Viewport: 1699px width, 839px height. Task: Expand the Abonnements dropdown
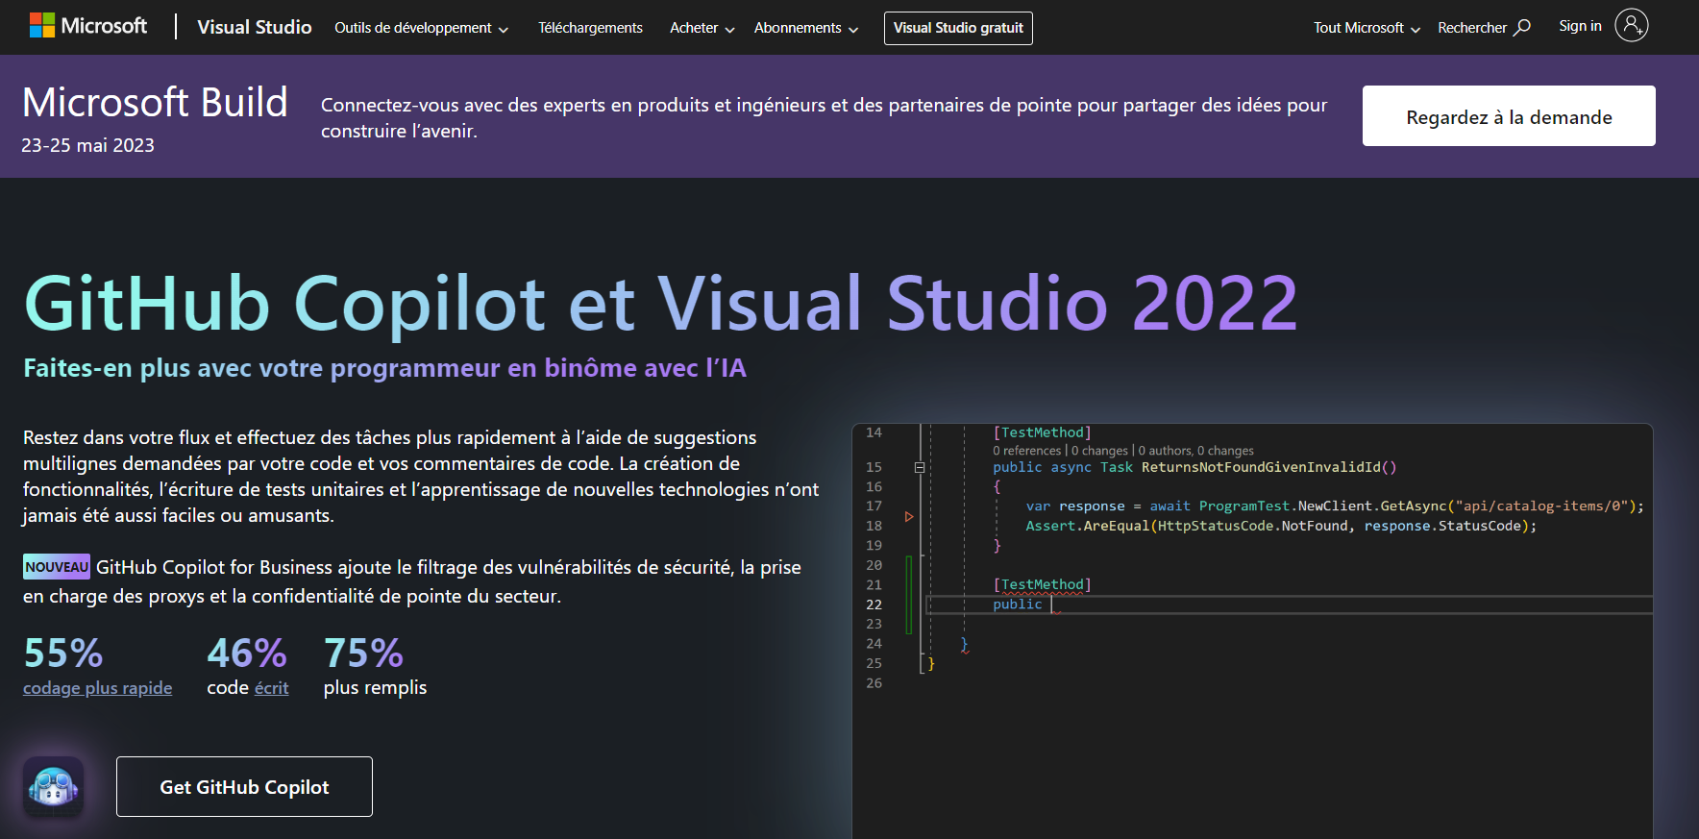pos(806,28)
